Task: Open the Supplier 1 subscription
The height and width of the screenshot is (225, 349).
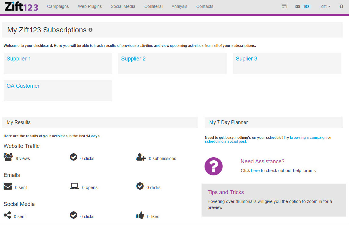Action: pos(19,59)
